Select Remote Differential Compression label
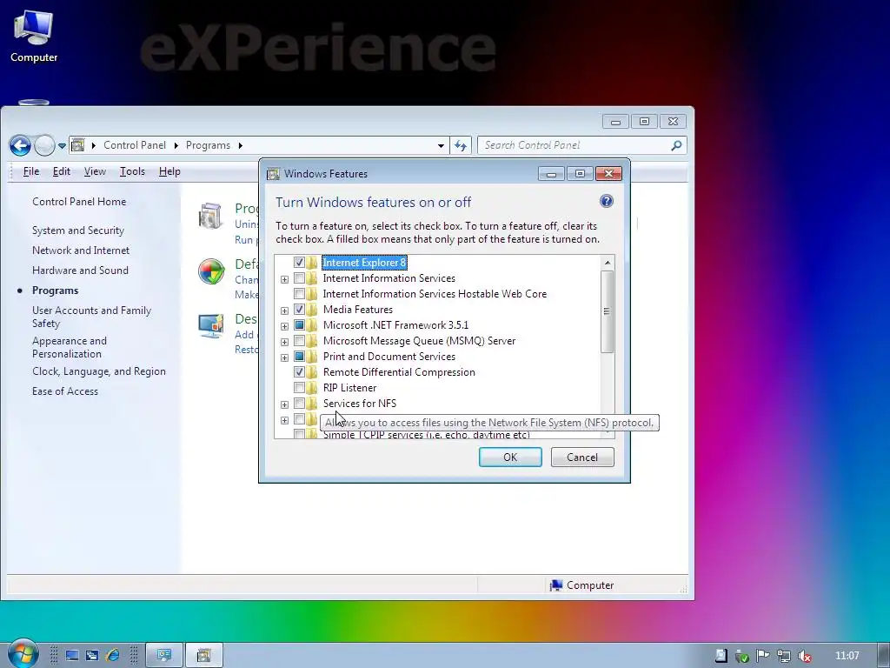 tap(399, 372)
